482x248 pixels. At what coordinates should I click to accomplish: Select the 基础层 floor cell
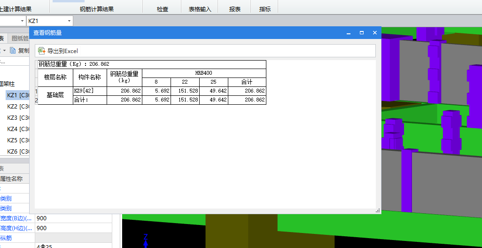tap(55, 95)
